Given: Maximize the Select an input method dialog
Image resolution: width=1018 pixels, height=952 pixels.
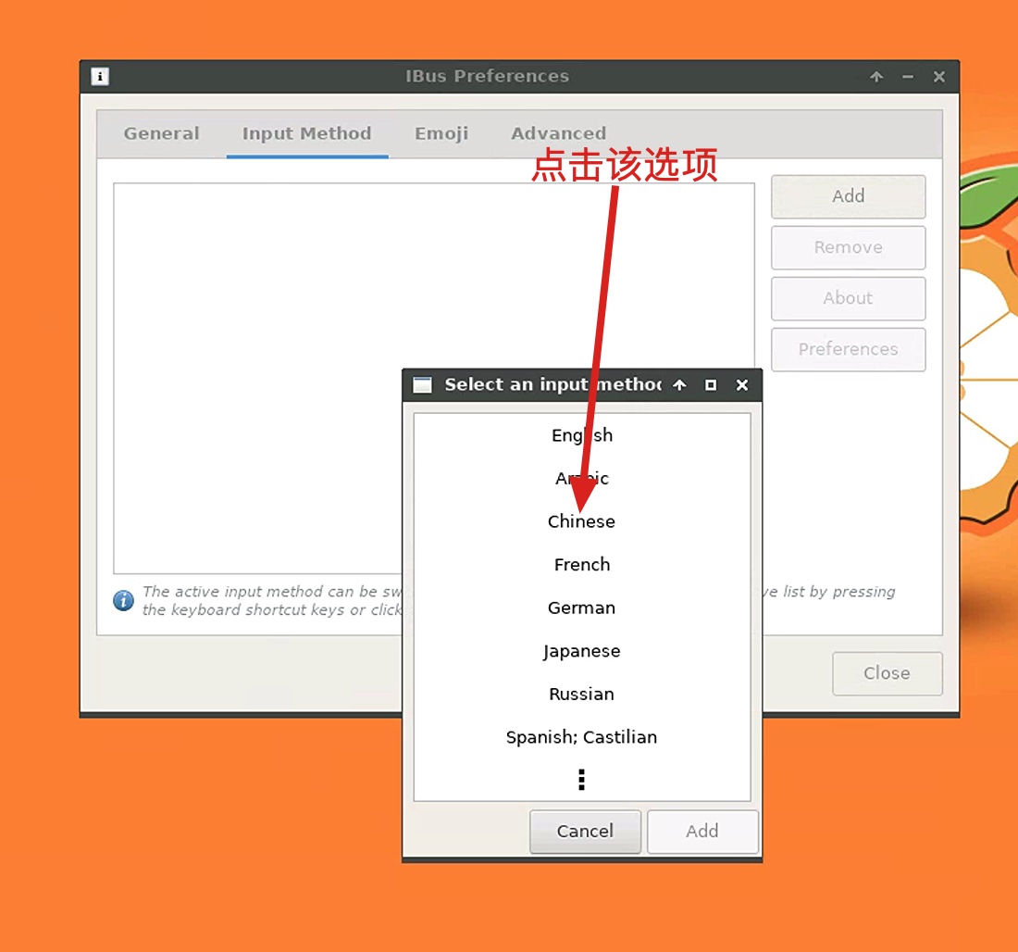Looking at the screenshot, I should [711, 384].
